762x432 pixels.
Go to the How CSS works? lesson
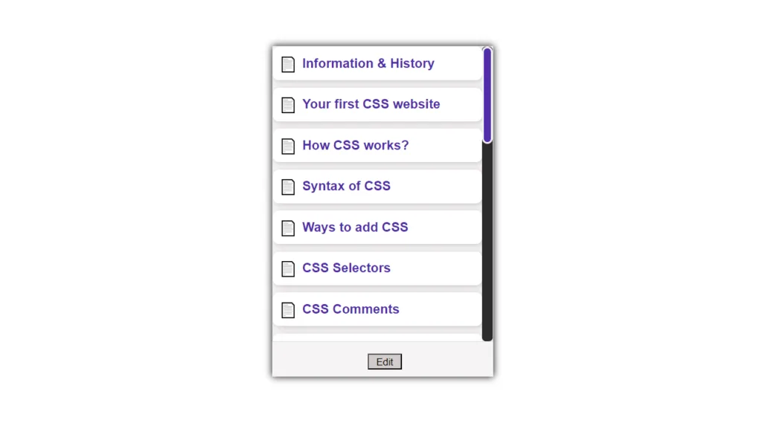(x=355, y=145)
